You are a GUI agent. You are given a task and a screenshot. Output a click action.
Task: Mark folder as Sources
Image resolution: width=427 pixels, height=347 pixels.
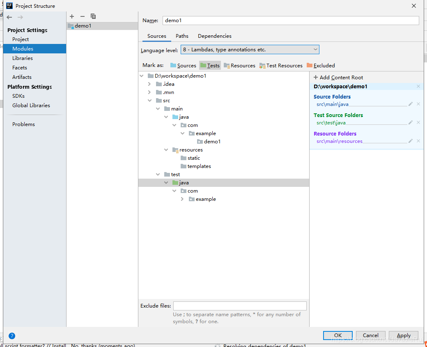click(x=183, y=66)
